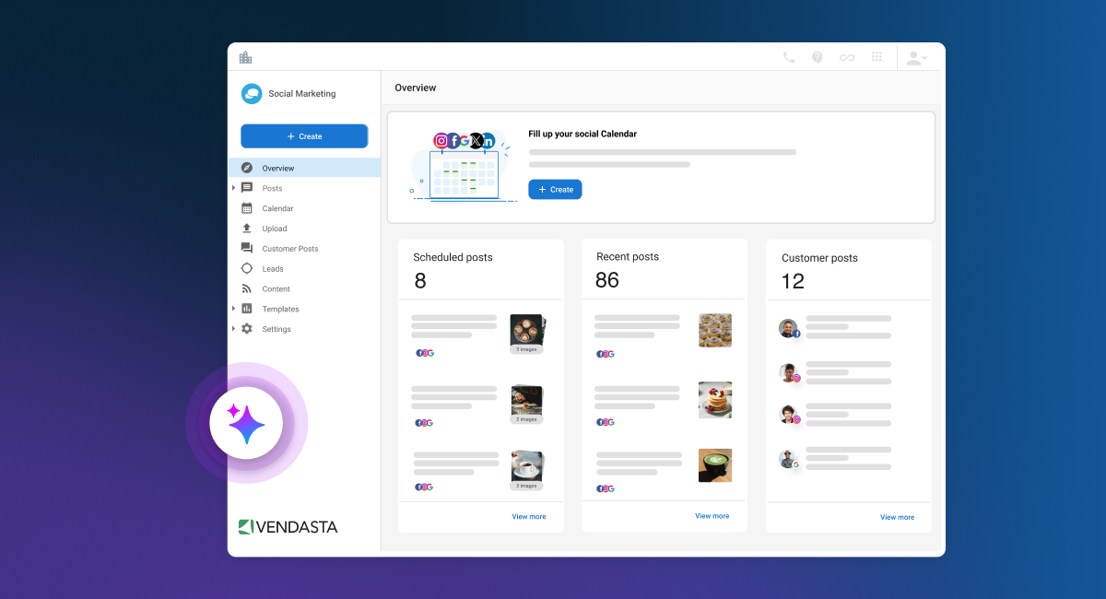Click the sidebar Create button
This screenshot has height=599, width=1106.
(x=304, y=136)
